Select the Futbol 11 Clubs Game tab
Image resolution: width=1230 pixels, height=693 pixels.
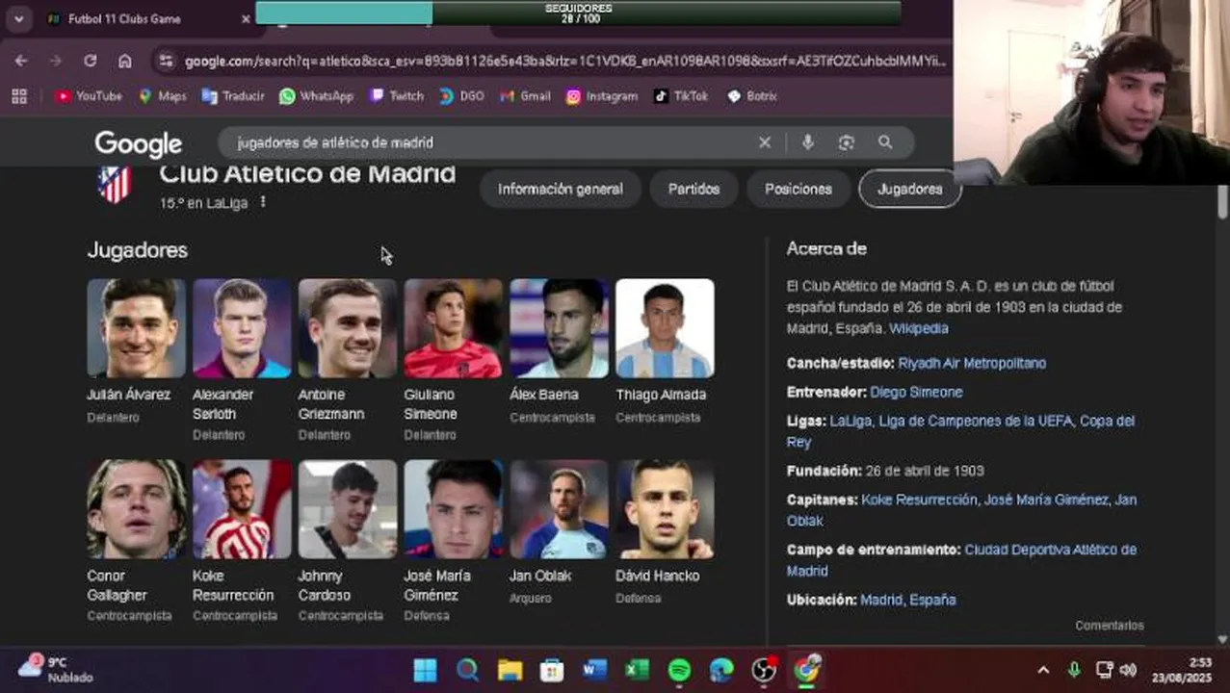146,18
